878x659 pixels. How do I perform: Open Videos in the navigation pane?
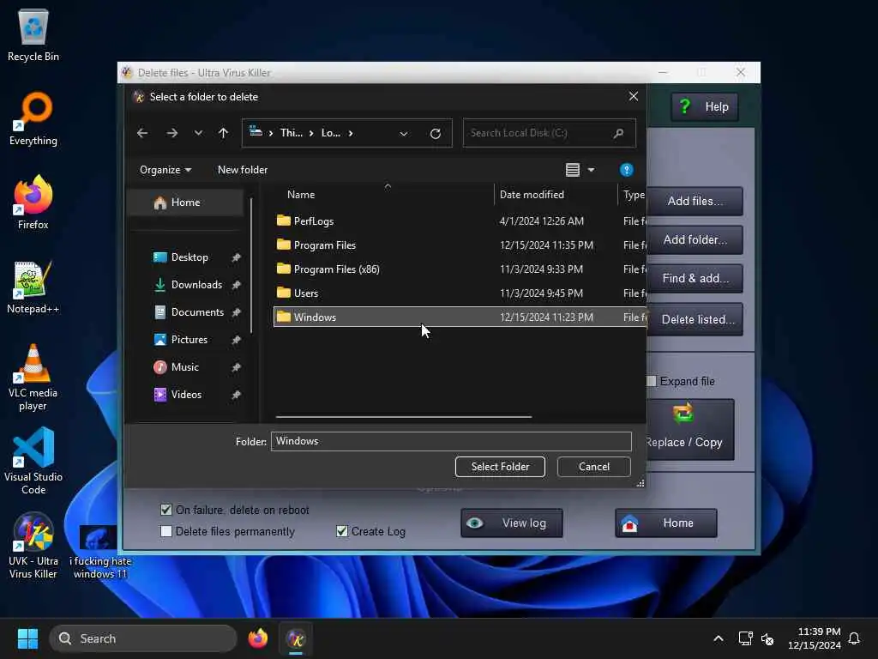tap(186, 395)
